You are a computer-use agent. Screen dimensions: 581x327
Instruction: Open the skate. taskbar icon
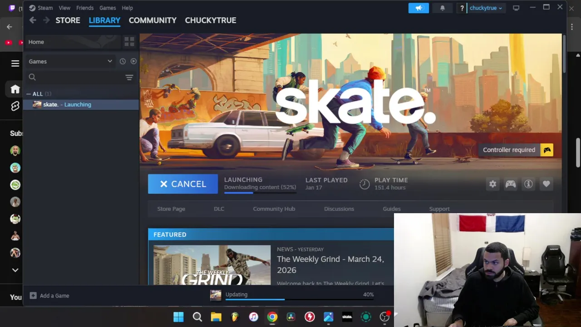tap(347, 317)
